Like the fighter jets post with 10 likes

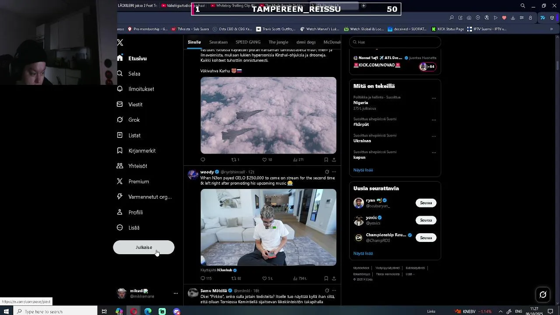[267, 160]
